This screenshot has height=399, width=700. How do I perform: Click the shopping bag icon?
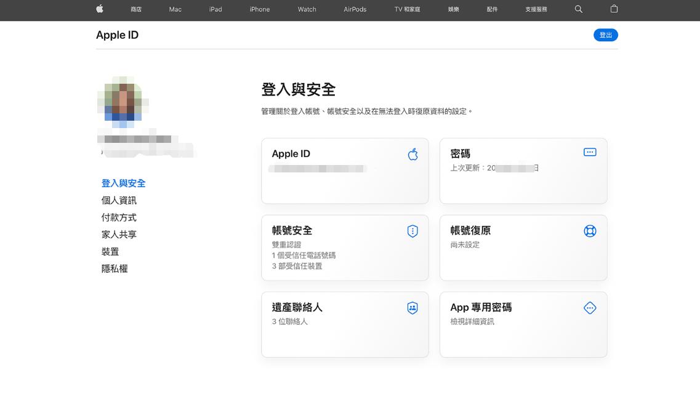click(x=614, y=10)
